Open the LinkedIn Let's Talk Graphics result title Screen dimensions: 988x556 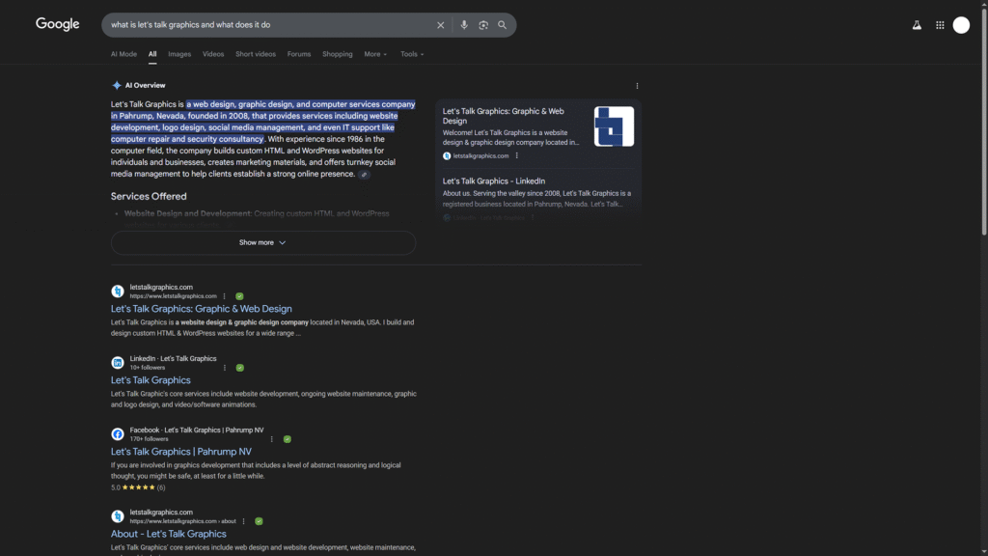(x=151, y=380)
